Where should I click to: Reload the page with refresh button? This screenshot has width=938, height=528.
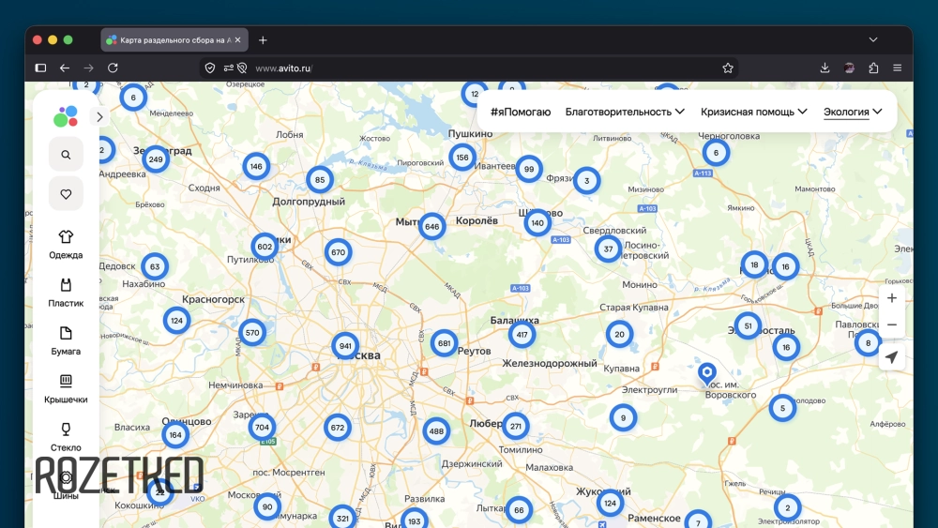click(x=113, y=68)
